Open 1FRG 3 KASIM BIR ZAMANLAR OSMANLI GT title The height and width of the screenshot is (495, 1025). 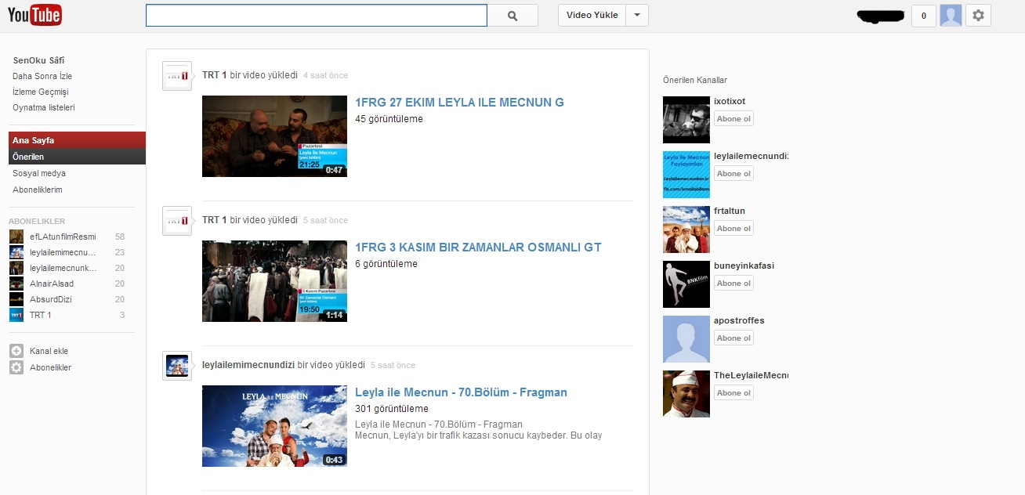(x=478, y=247)
